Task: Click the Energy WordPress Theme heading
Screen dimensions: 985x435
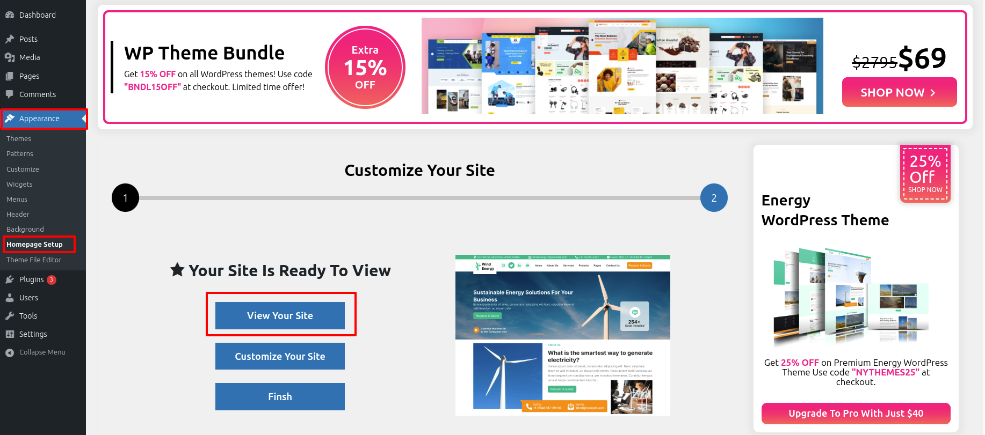Action: click(x=825, y=210)
